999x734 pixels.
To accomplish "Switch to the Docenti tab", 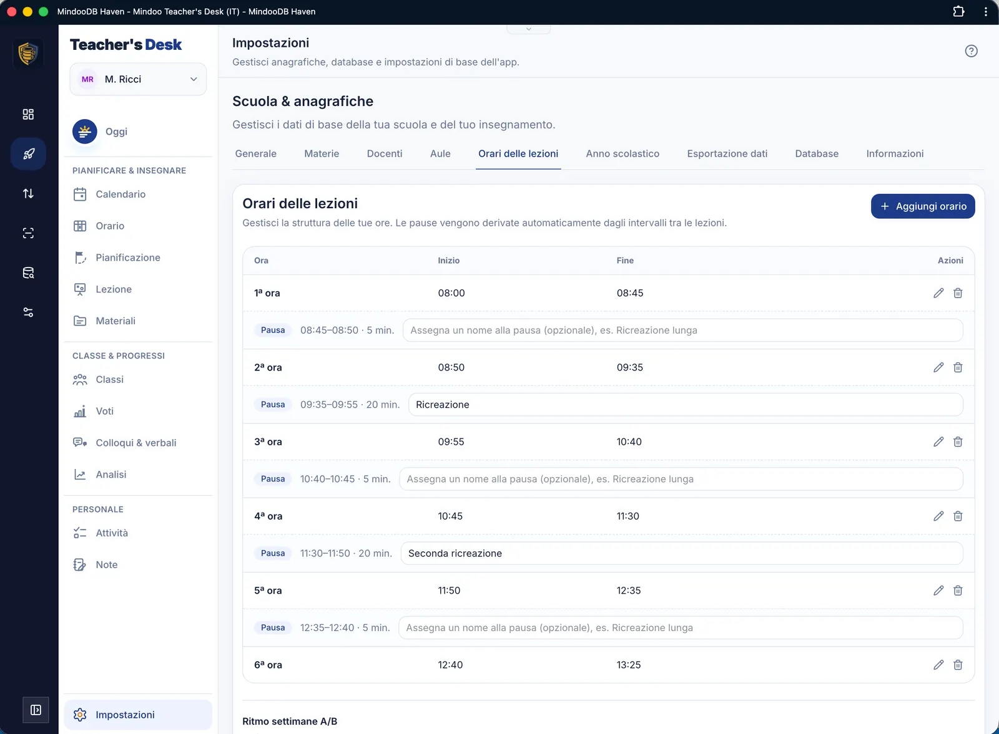I will (x=385, y=153).
